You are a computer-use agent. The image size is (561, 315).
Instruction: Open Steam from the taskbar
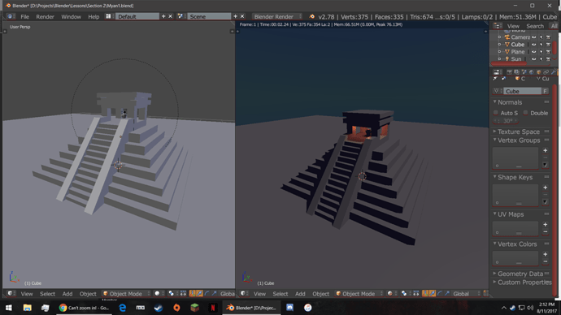(159, 308)
